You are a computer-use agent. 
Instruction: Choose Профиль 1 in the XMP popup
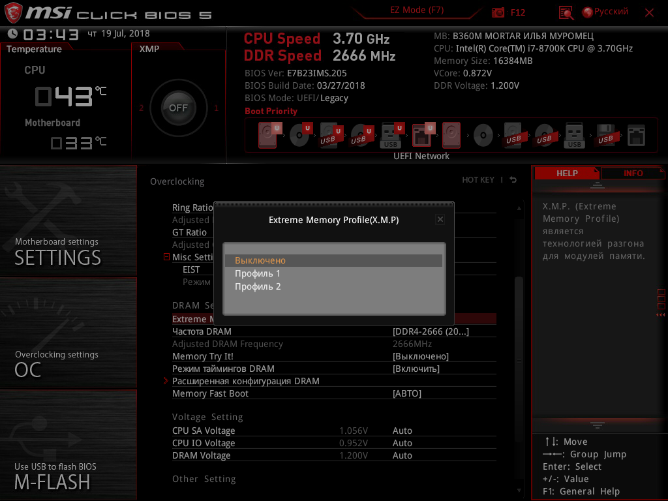coord(333,273)
